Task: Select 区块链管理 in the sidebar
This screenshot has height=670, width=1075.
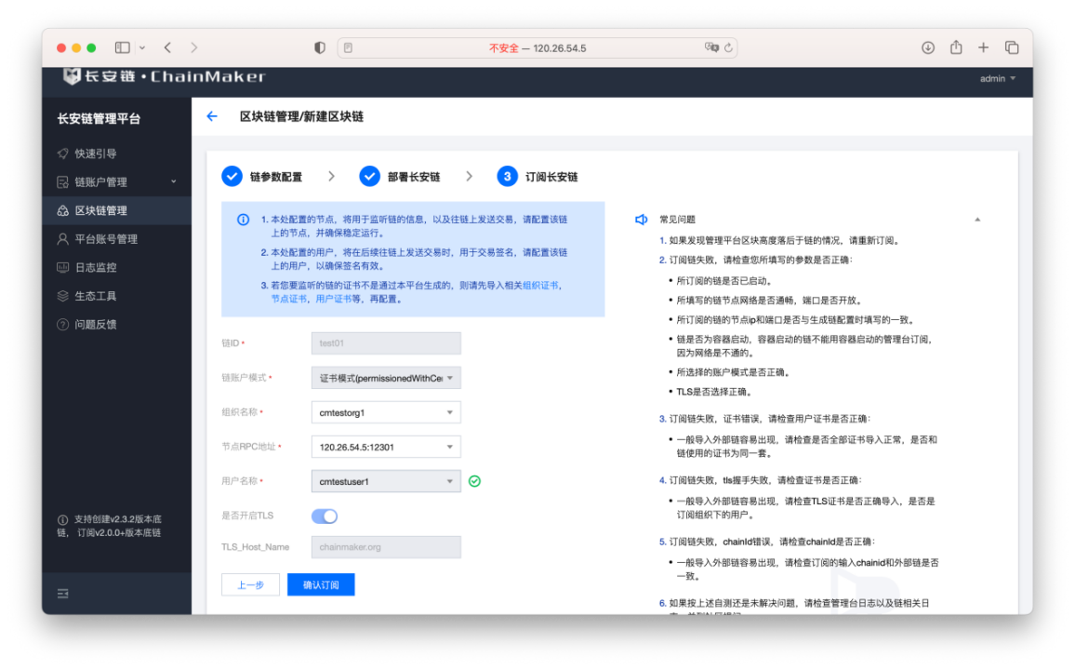Action: (116, 210)
